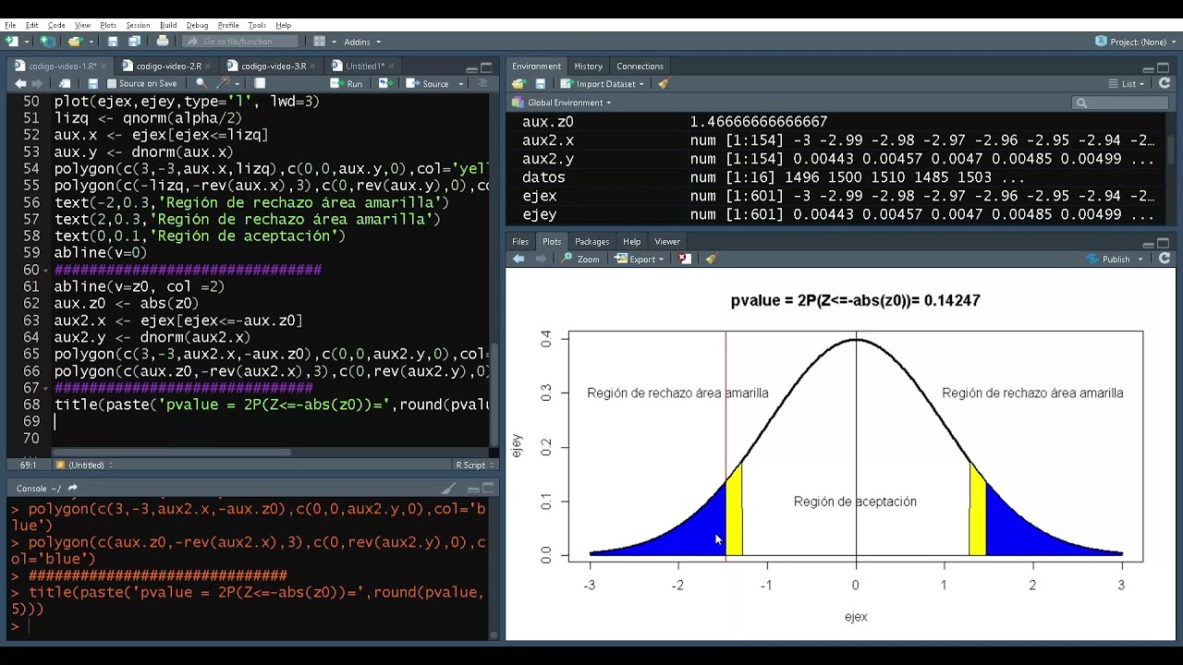Click the Create a project icon

tap(47, 42)
